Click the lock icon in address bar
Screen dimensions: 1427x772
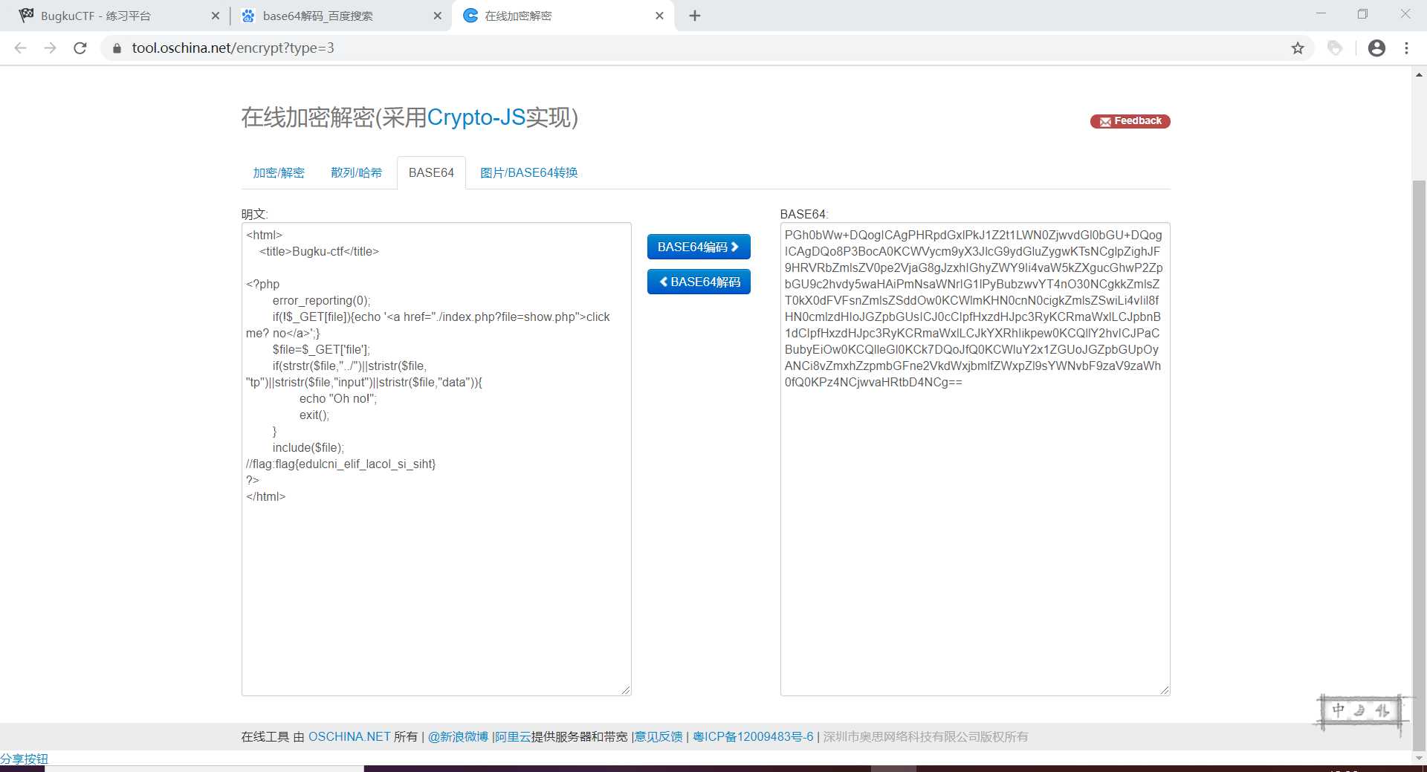(x=117, y=48)
